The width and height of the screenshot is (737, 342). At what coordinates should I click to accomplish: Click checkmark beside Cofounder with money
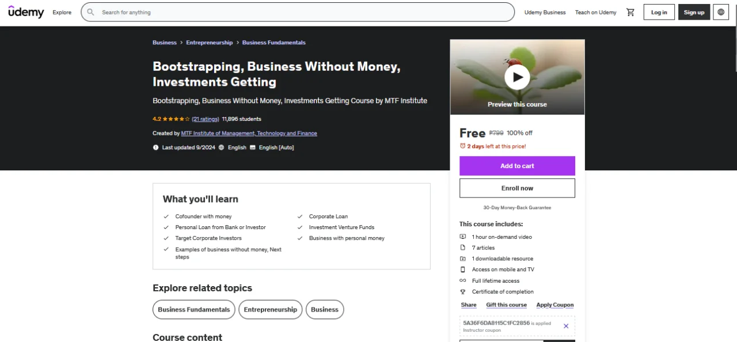pos(166,216)
